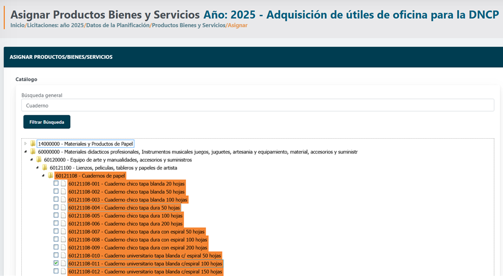This screenshot has width=503, height=276.
Task: Expand the 14000000 Materiales y Productos de Papel node
Action: (x=25, y=143)
